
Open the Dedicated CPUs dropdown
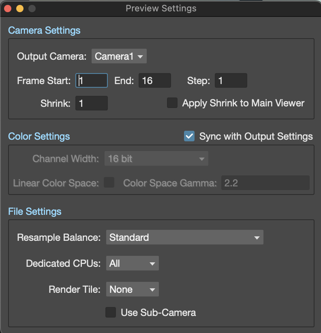[132, 263]
